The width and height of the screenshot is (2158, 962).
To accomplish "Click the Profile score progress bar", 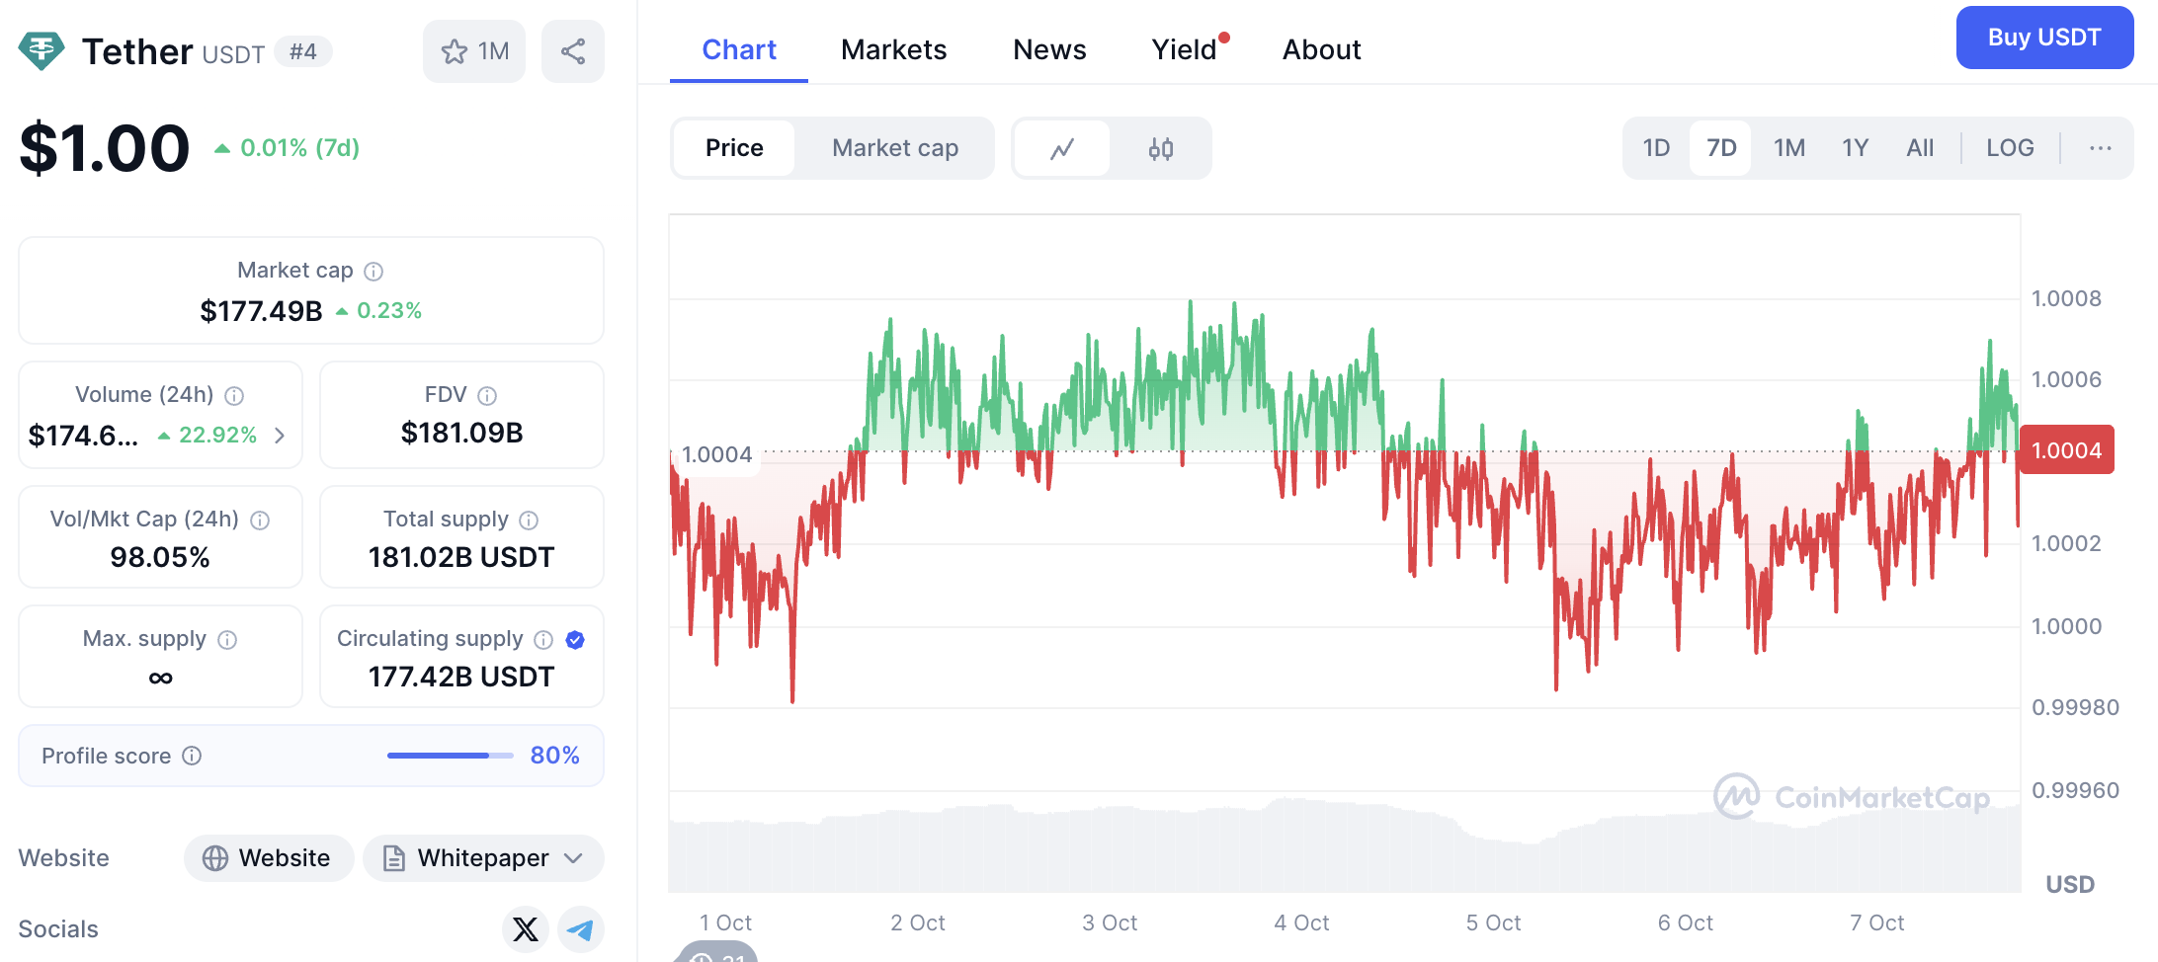I will tap(450, 756).
